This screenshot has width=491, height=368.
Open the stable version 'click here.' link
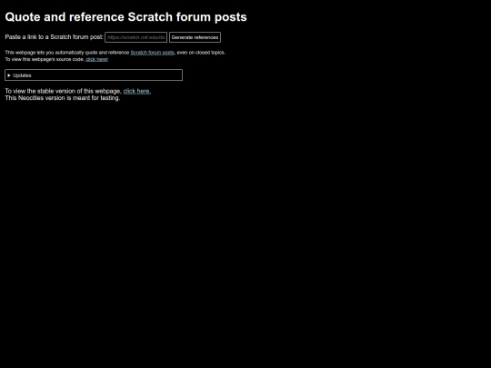pyautogui.click(x=136, y=91)
